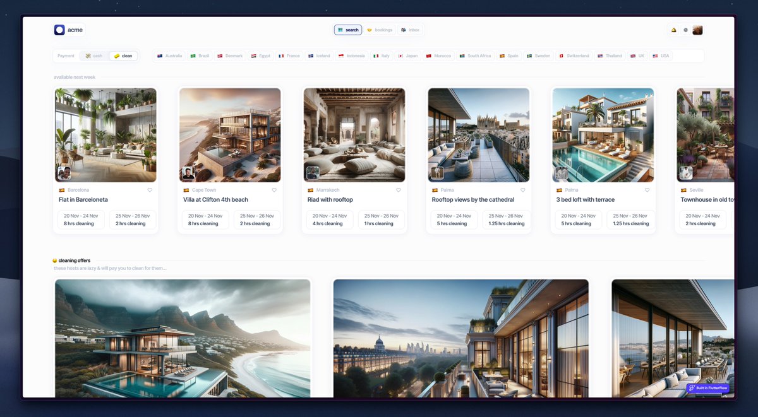The image size is (758, 417).
Task: Pick 5 hrs cleaning slot for Rooftop views cathedral
Action: (x=455, y=220)
